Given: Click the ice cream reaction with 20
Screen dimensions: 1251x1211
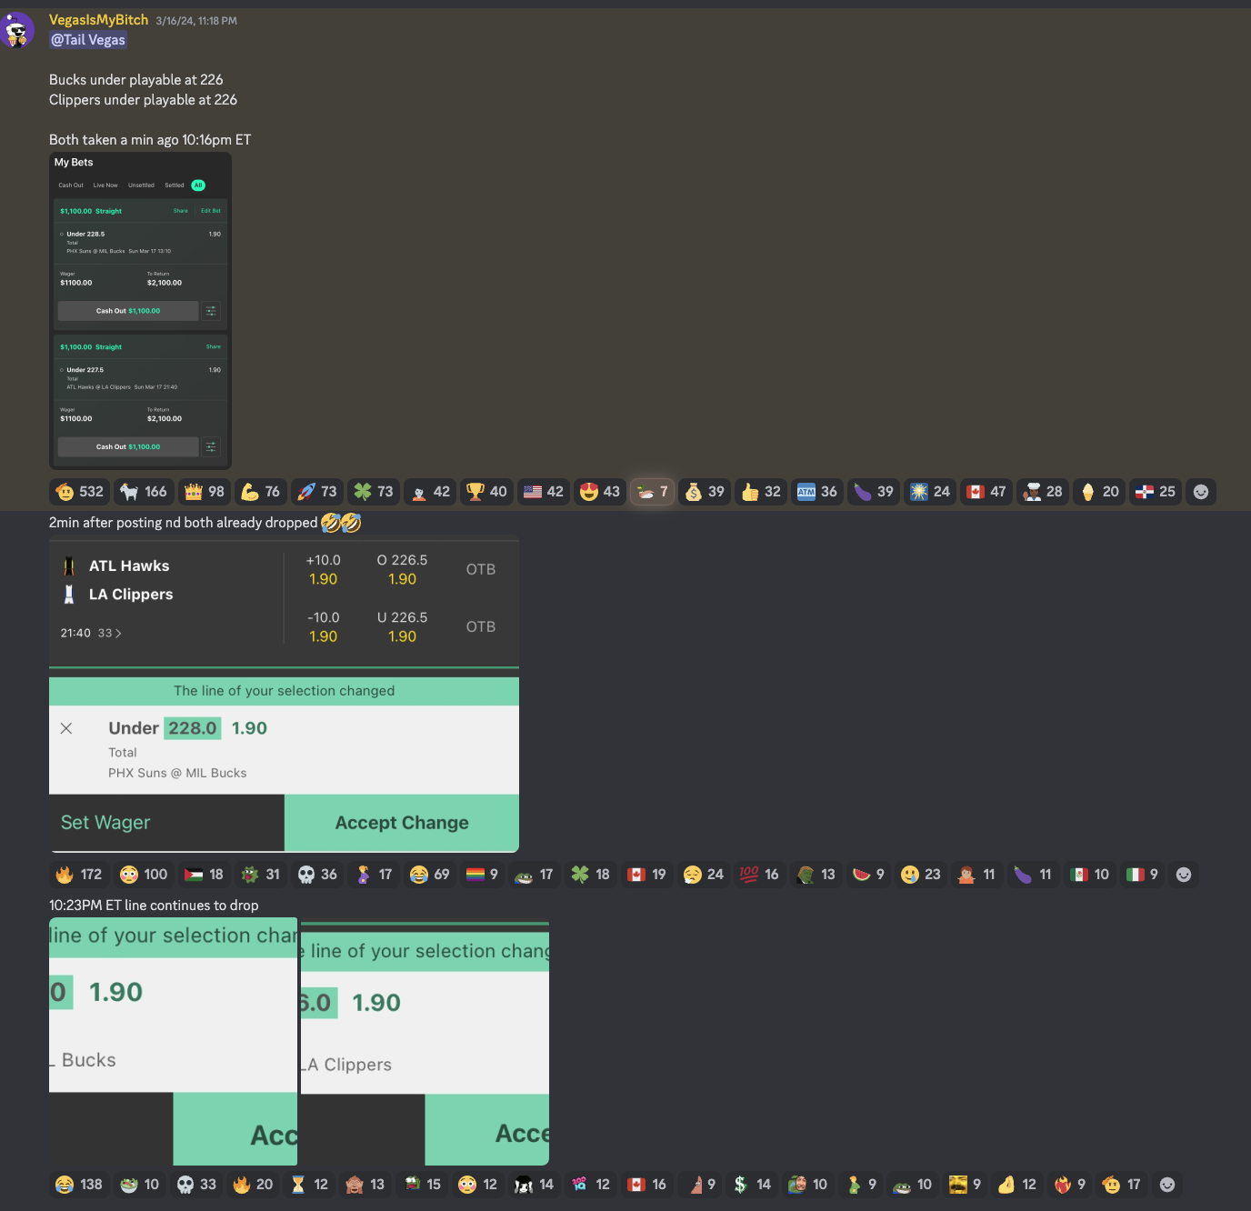Looking at the screenshot, I should (x=1099, y=492).
